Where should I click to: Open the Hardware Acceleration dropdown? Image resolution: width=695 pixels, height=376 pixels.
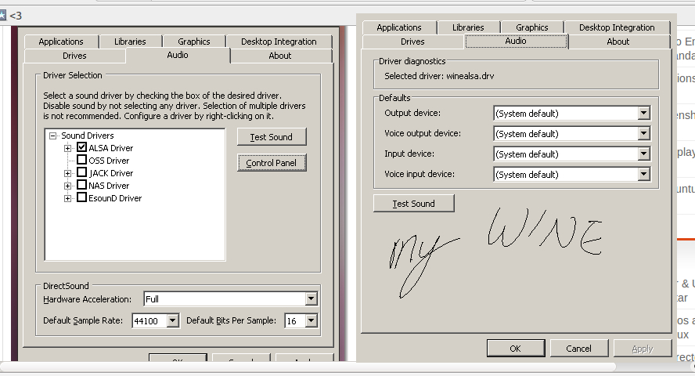311,299
